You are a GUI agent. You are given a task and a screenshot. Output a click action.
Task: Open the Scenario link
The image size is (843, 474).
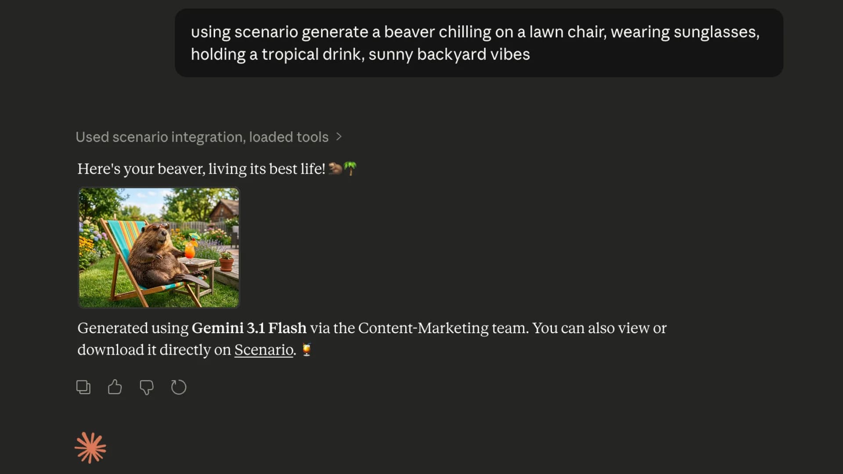(263, 350)
